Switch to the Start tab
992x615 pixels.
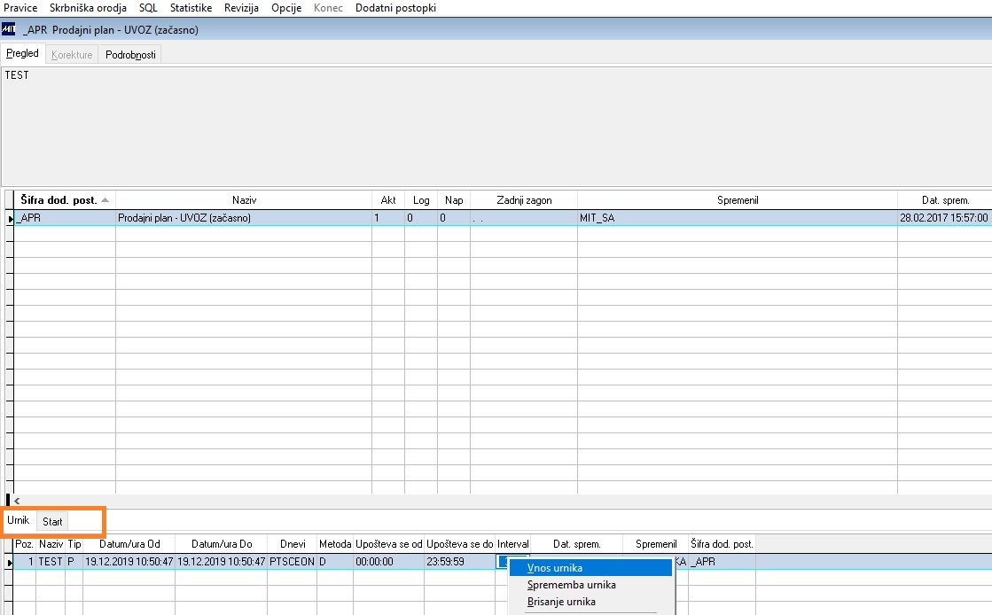click(52, 522)
